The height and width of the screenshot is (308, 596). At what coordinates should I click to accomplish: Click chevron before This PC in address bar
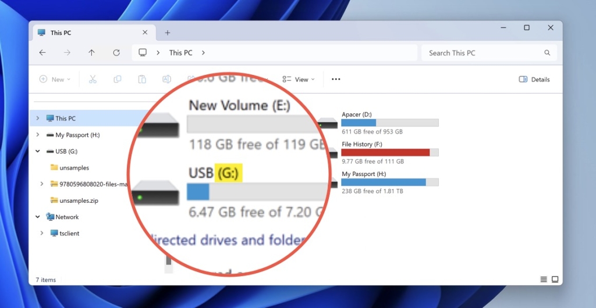pos(158,53)
